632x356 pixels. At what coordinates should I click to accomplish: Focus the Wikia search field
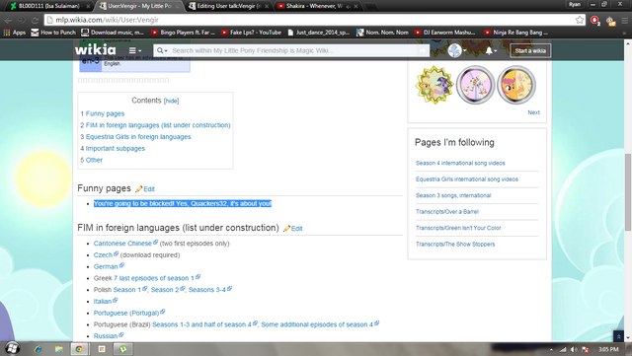click(x=292, y=50)
